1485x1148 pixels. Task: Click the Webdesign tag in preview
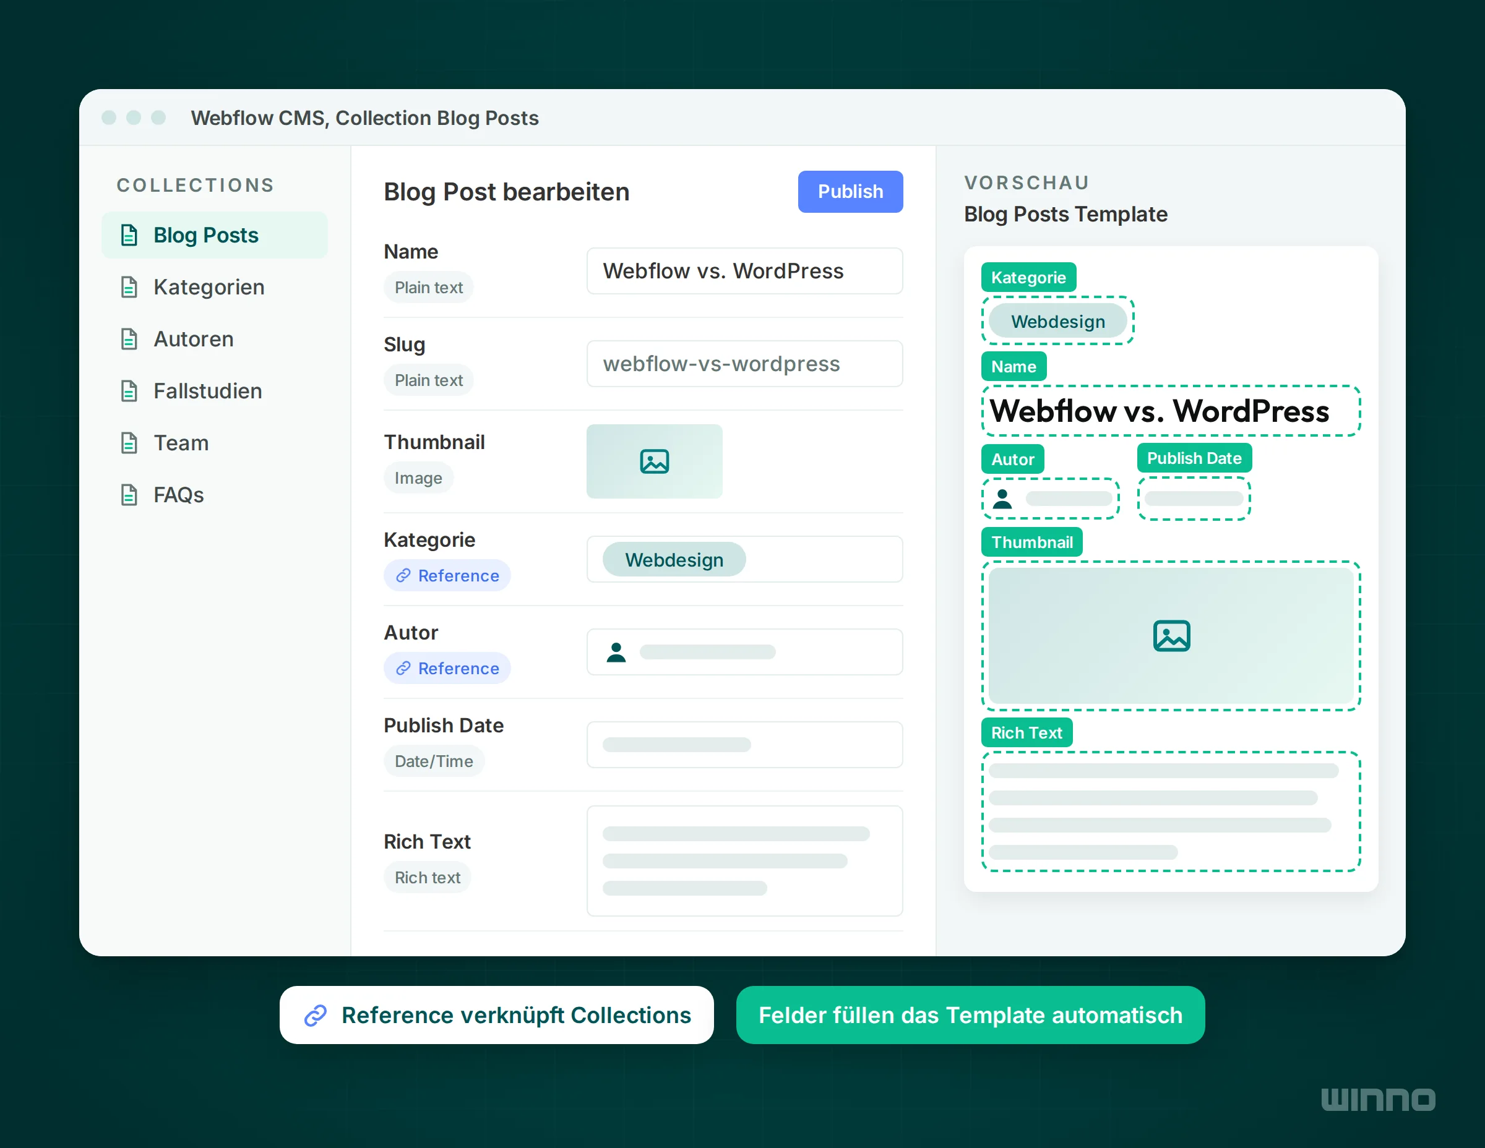(x=1057, y=321)
